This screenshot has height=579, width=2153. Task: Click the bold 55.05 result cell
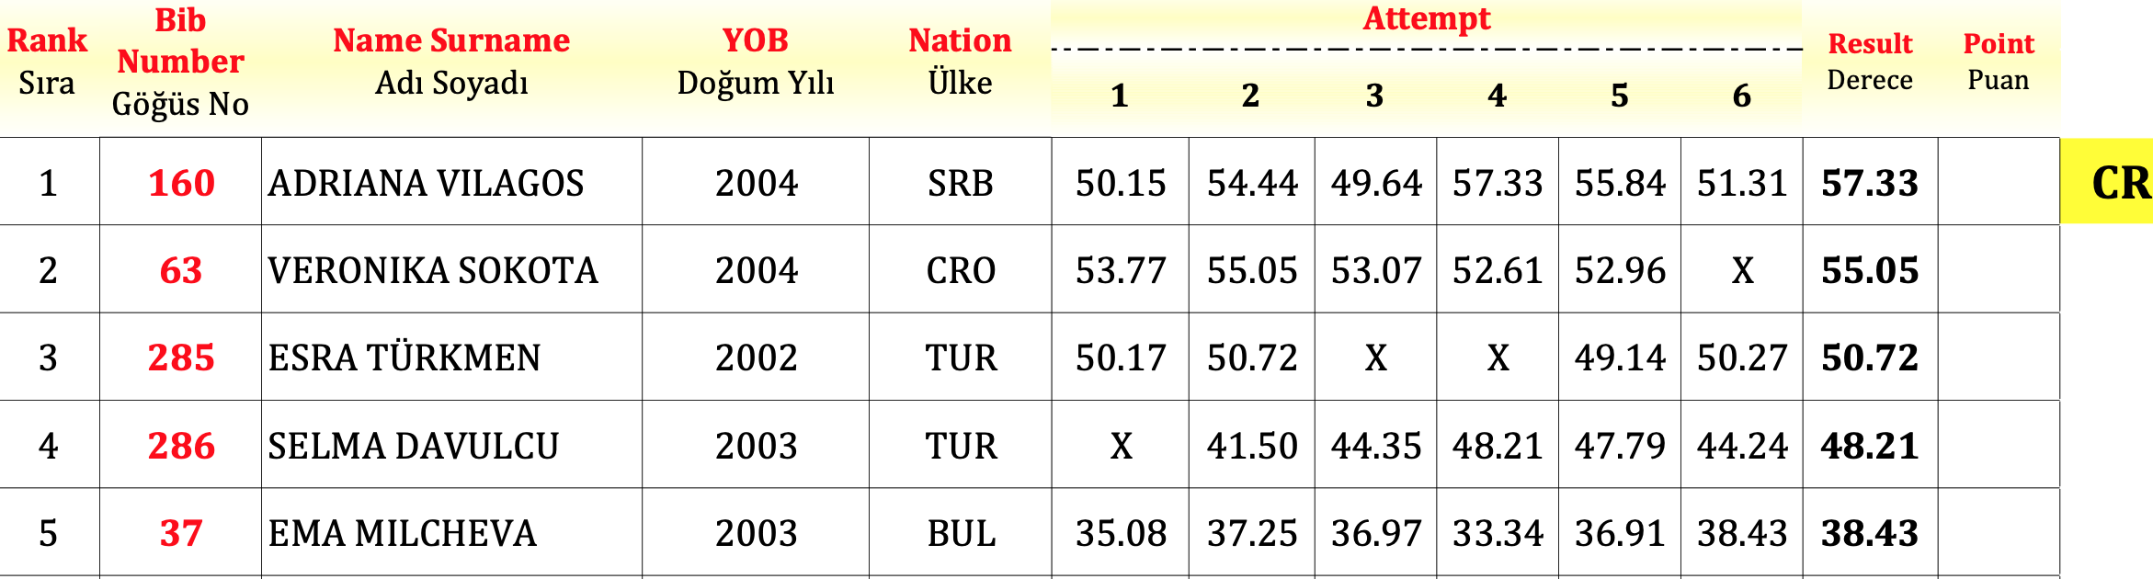pos(1870,270)
